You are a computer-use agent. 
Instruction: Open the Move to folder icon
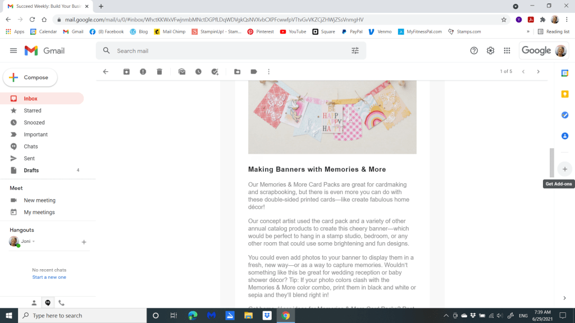pyautogui.click(x=238, y=72)
